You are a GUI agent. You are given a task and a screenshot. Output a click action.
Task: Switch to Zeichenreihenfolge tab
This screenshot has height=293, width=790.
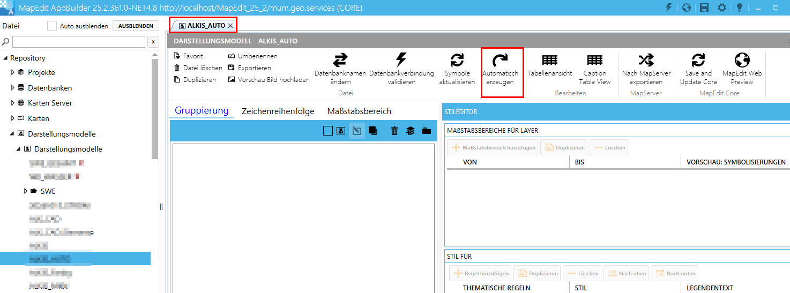278,111
